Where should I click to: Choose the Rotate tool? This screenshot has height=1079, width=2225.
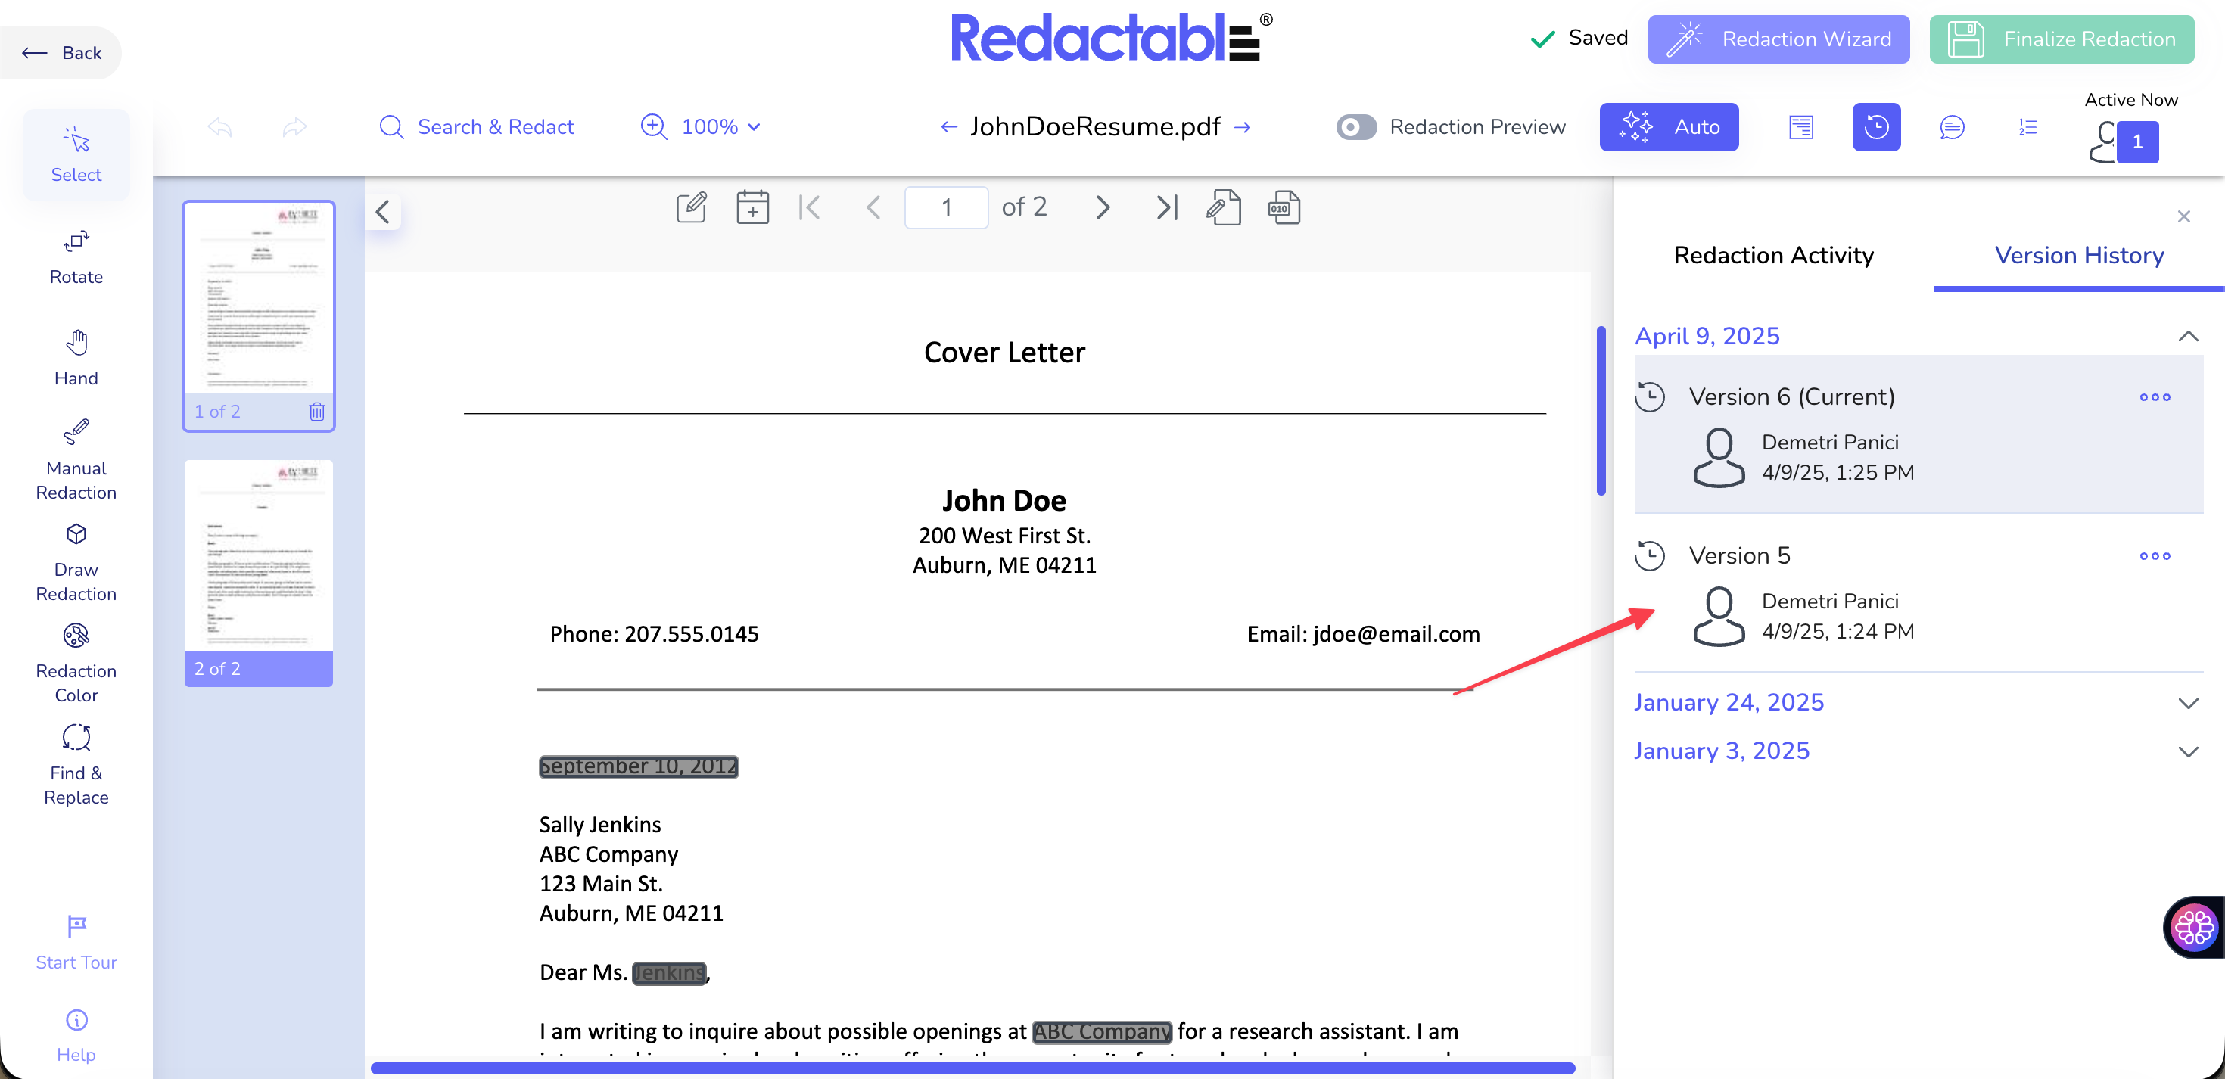76,257
